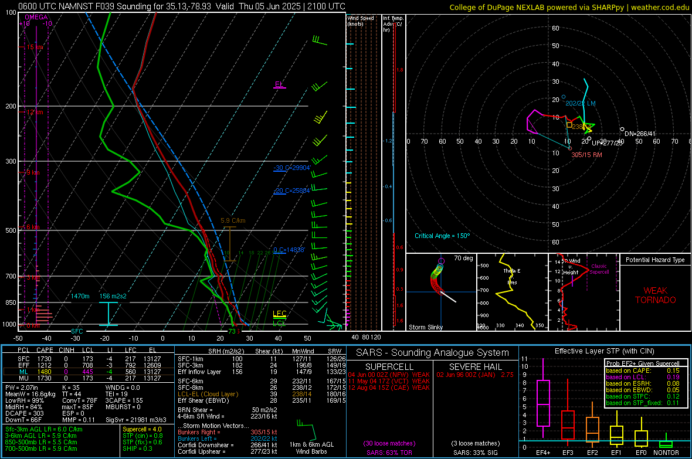Click the SARS - Sounding Analogue System header
Viewport: 692px width, 459px height.
coord(433,353)
